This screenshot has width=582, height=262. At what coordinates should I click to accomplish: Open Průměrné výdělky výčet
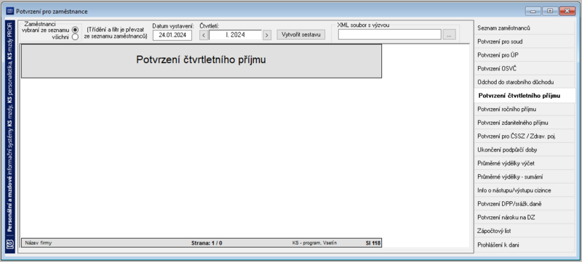tap(524, 163)
